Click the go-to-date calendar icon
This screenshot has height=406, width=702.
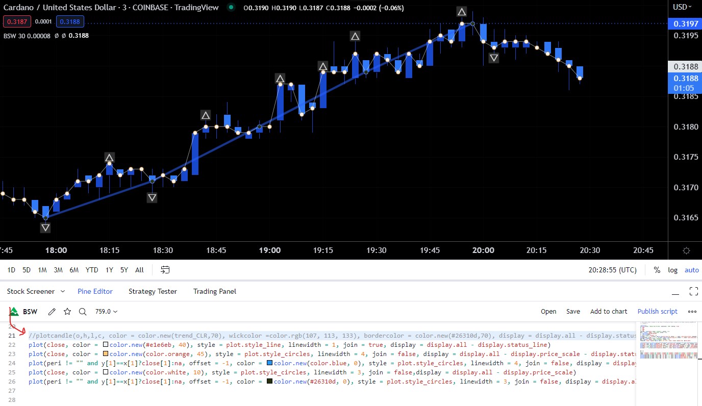[165, 270]
